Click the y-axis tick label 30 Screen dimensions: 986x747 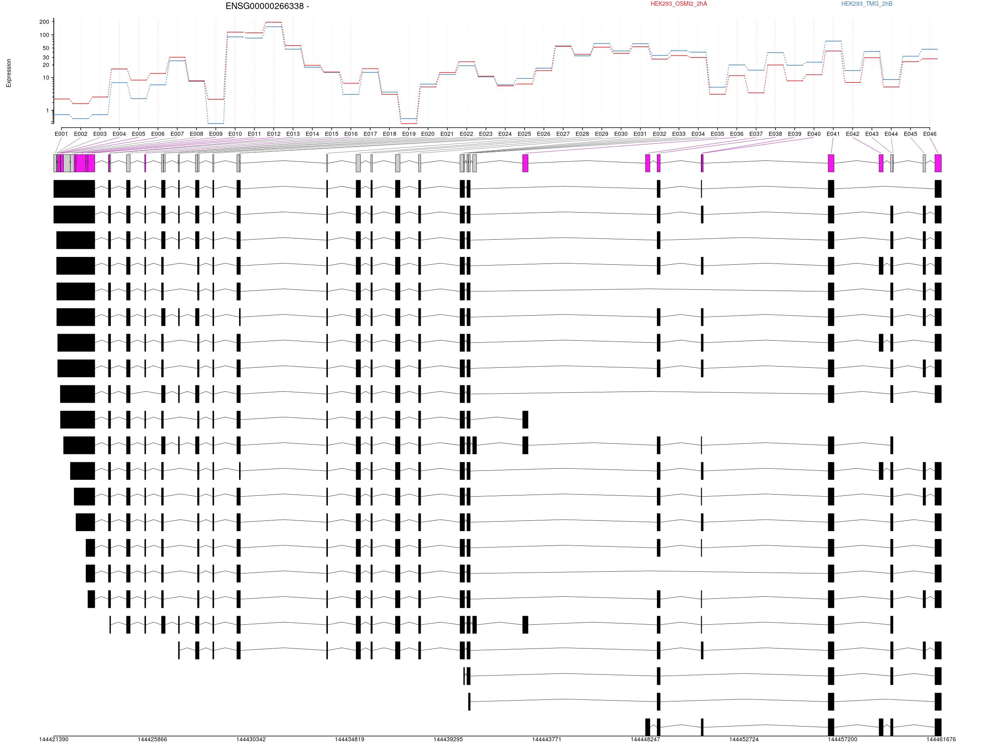46,57
